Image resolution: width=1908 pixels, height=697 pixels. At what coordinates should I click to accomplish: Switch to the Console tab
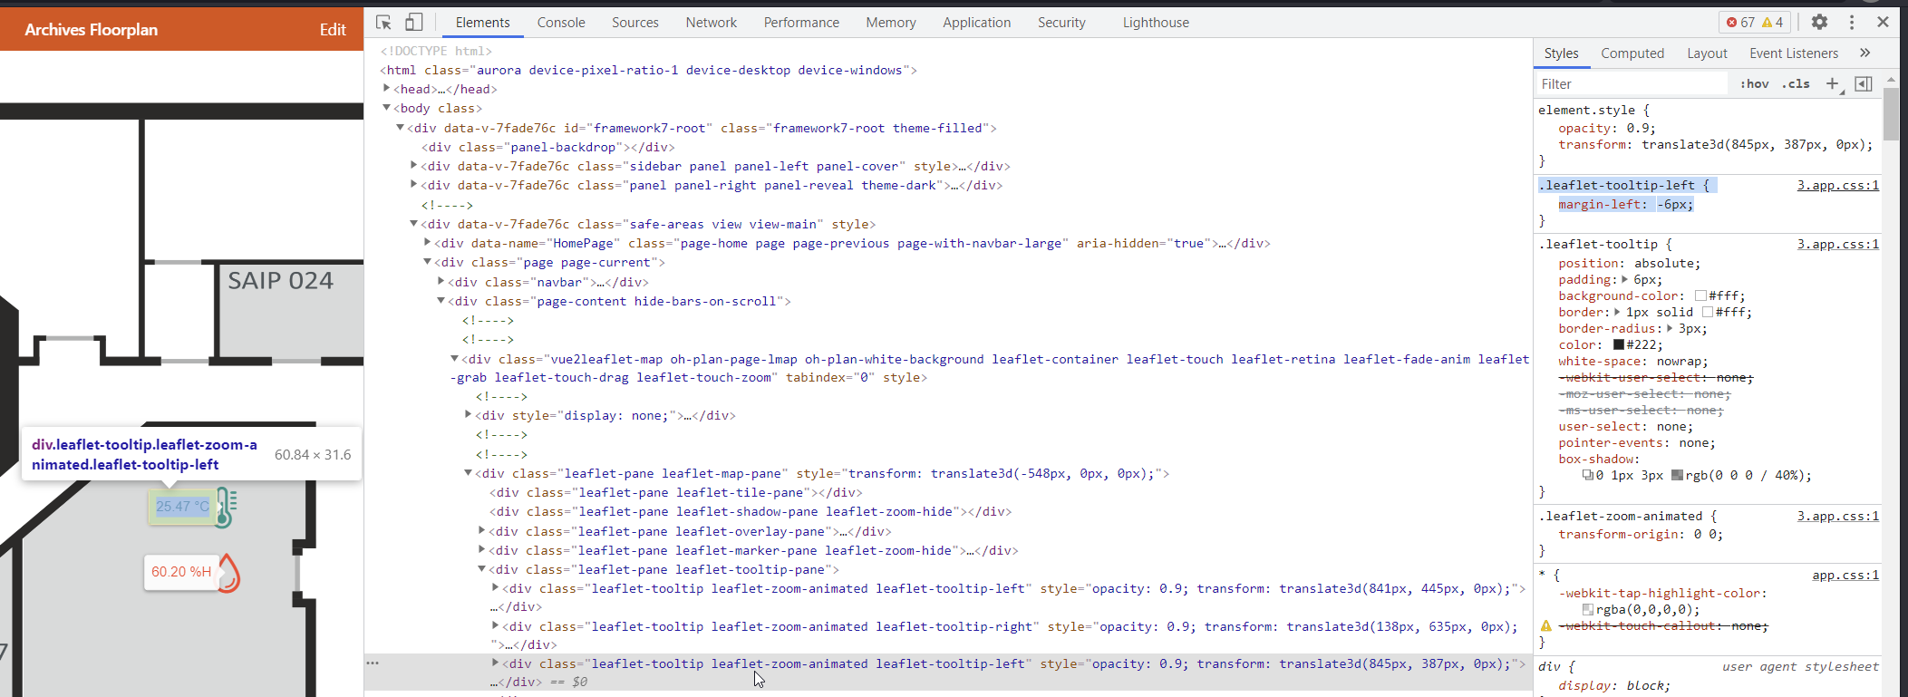(560, 23)
